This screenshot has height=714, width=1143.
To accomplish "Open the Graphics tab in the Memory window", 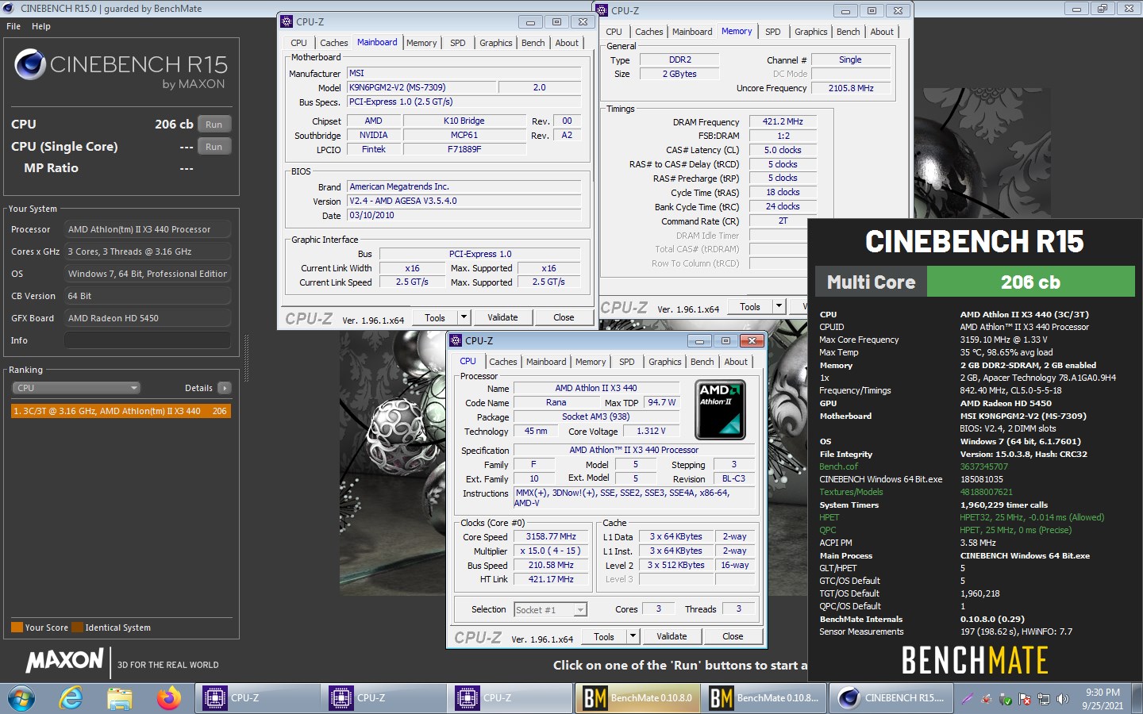I will click(x=811, y=32).
